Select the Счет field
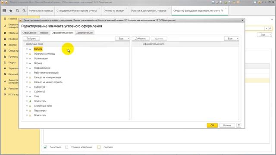Image resolution: width=276 pixels, height=155 pixels. tap(37, 96)
